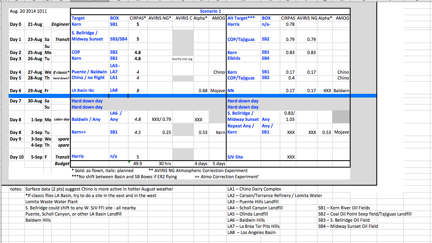Screen dimensions: 432x243
Task: Click the 0.83/ 1.03 CIRPAS cell
Action: pyautogui.click(x=289, y=116)
